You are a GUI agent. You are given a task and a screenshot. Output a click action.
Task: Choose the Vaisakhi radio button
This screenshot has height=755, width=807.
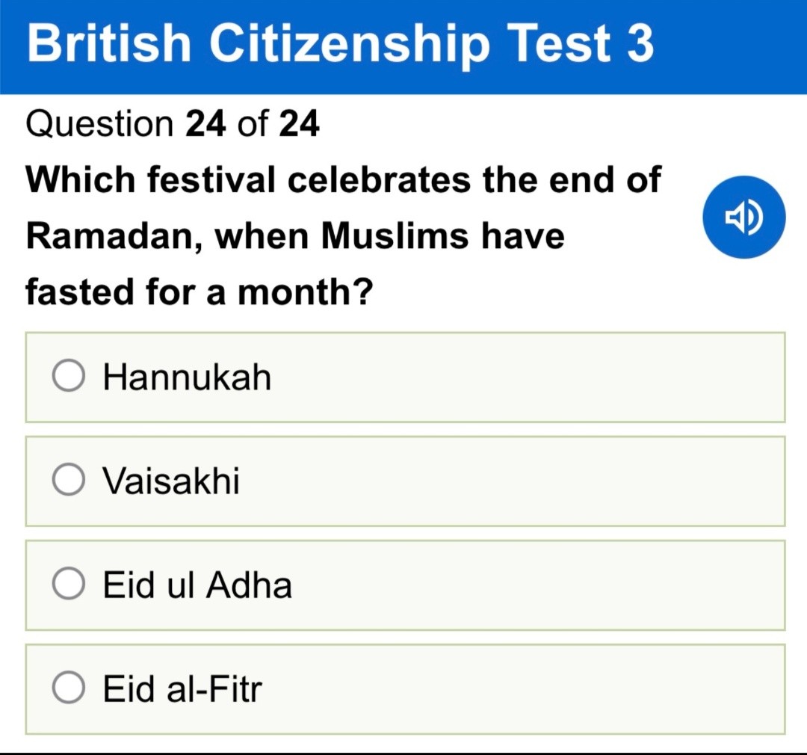tap(68, 481)
